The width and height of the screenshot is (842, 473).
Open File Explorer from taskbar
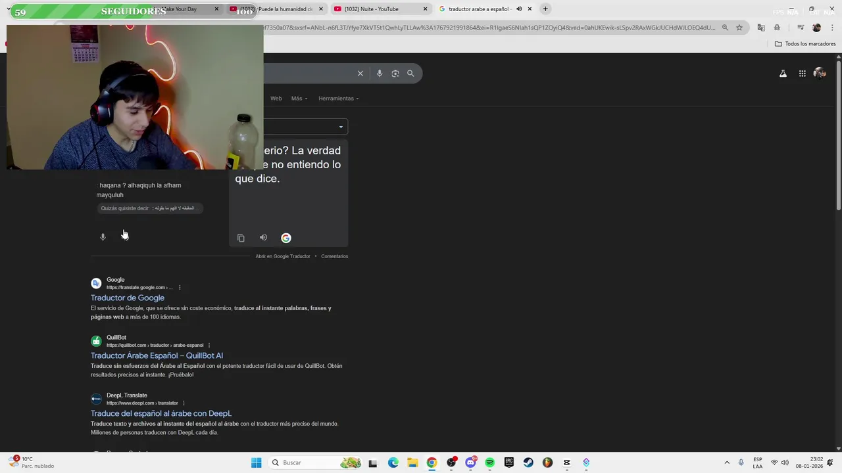(x=412, y=462)
